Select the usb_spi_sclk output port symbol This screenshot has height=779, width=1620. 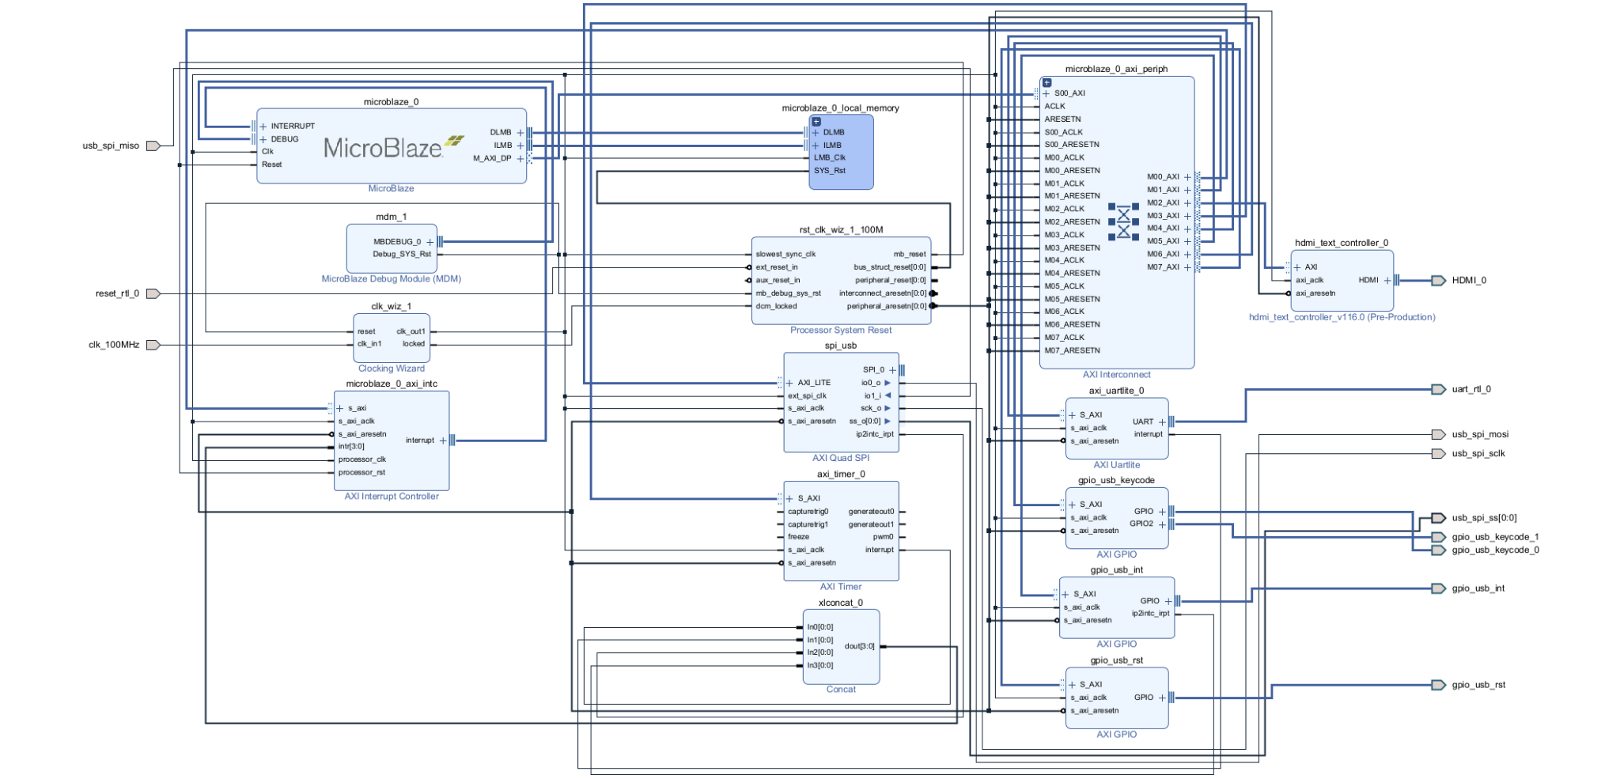click(1439, 453)
